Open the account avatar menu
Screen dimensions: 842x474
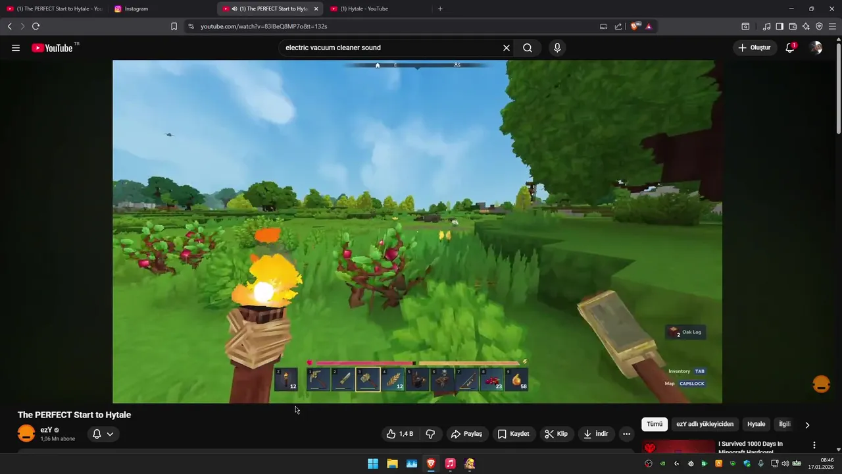(x=816, y=48)
